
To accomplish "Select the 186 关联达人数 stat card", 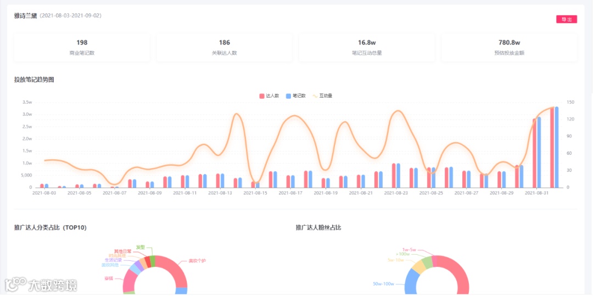I will tap(224, 48).
